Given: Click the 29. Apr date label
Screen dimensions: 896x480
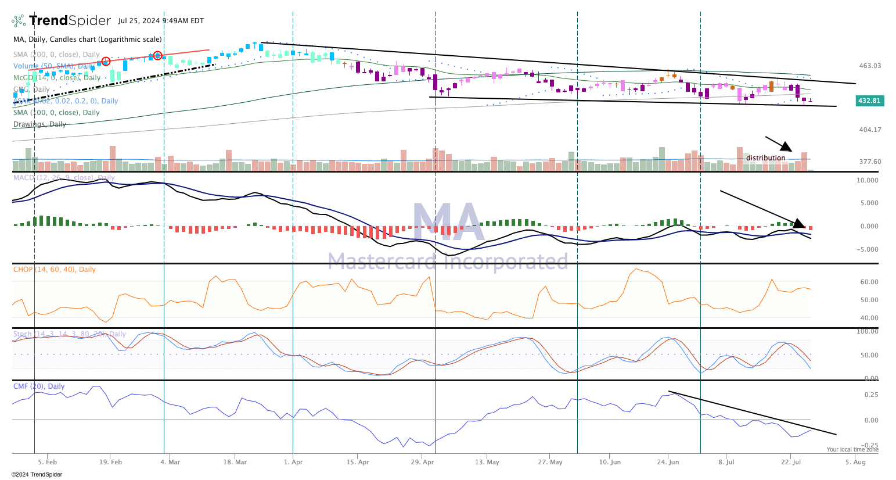Looking at the screenshot, I should pyautogui.click(x=422, y=463).
